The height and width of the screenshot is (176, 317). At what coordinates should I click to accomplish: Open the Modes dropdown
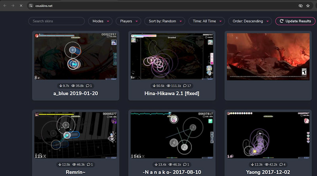tap(100, 21)
